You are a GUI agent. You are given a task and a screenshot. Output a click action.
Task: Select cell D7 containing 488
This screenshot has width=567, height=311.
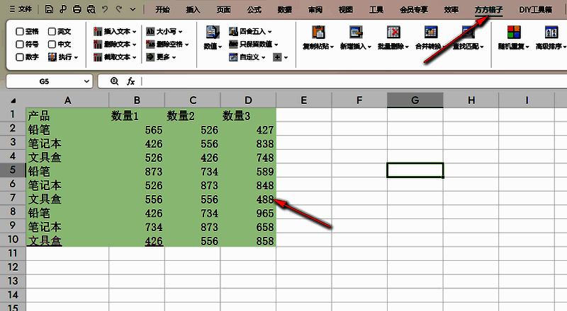(x=247, y=200)
